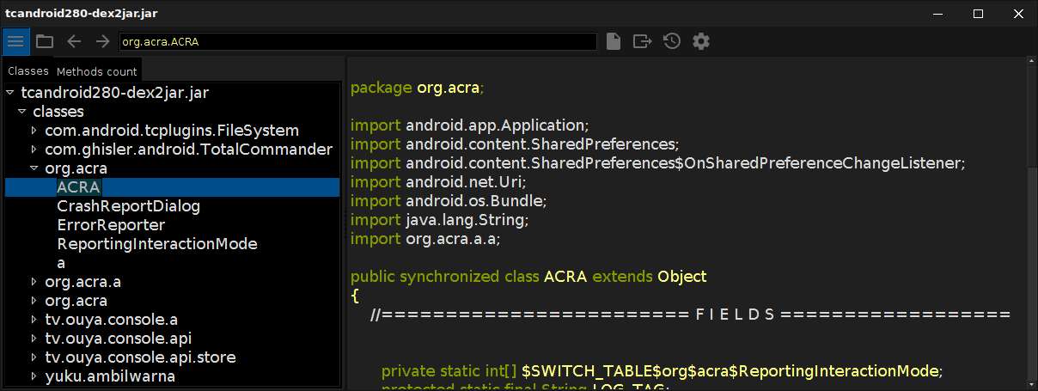Expand the com.android.tcplugins.FileSystem package
1038x391 pixels.
[34, 131]
